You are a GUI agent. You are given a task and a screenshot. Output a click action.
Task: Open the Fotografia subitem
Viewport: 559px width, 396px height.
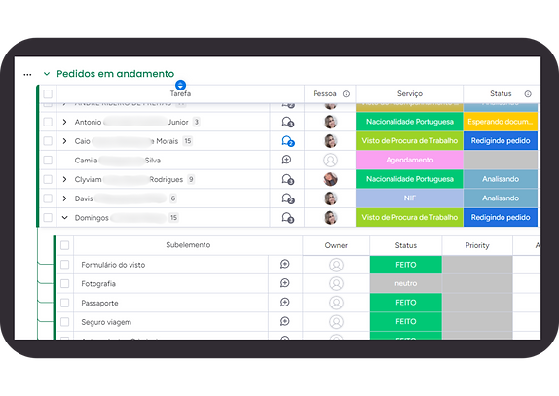click(x=98, y=284)
